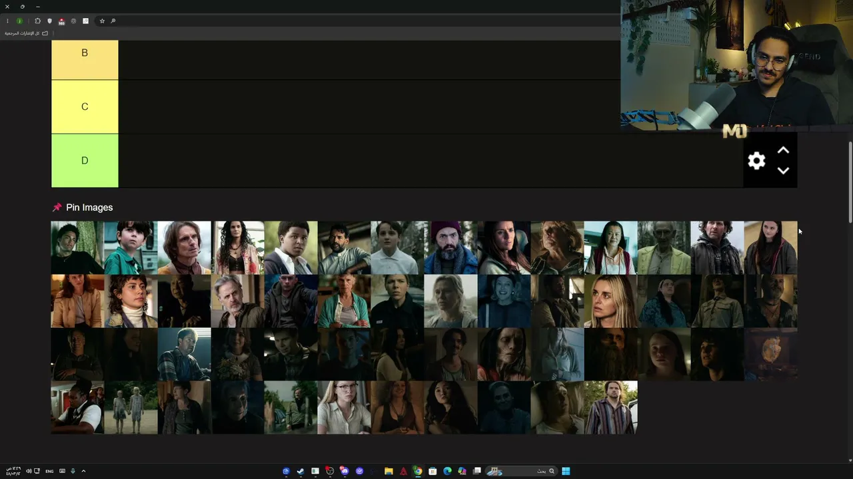The image size is (853, 479).
Task: Click the magnifier zoom icon in address bar
Action: point(113,21)
